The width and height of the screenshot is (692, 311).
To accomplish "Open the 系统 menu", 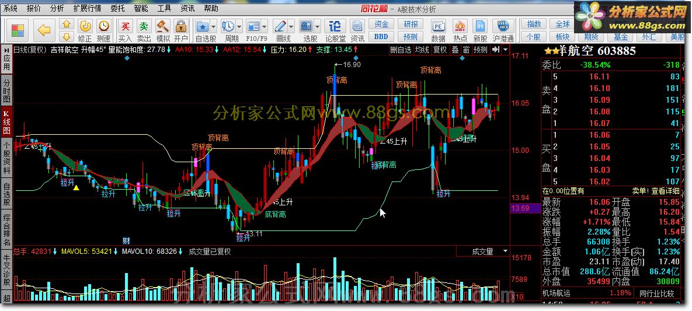I will coord(11,8).
